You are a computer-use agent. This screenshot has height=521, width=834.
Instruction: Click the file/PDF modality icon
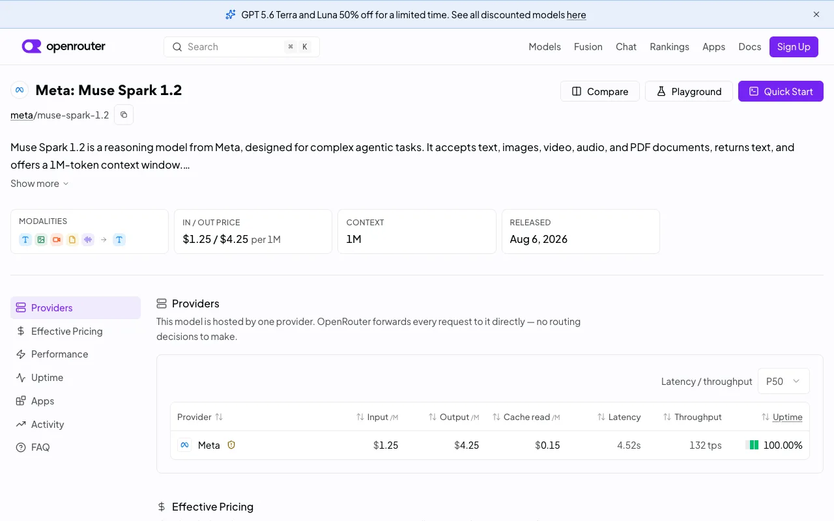tap(72, 240)
